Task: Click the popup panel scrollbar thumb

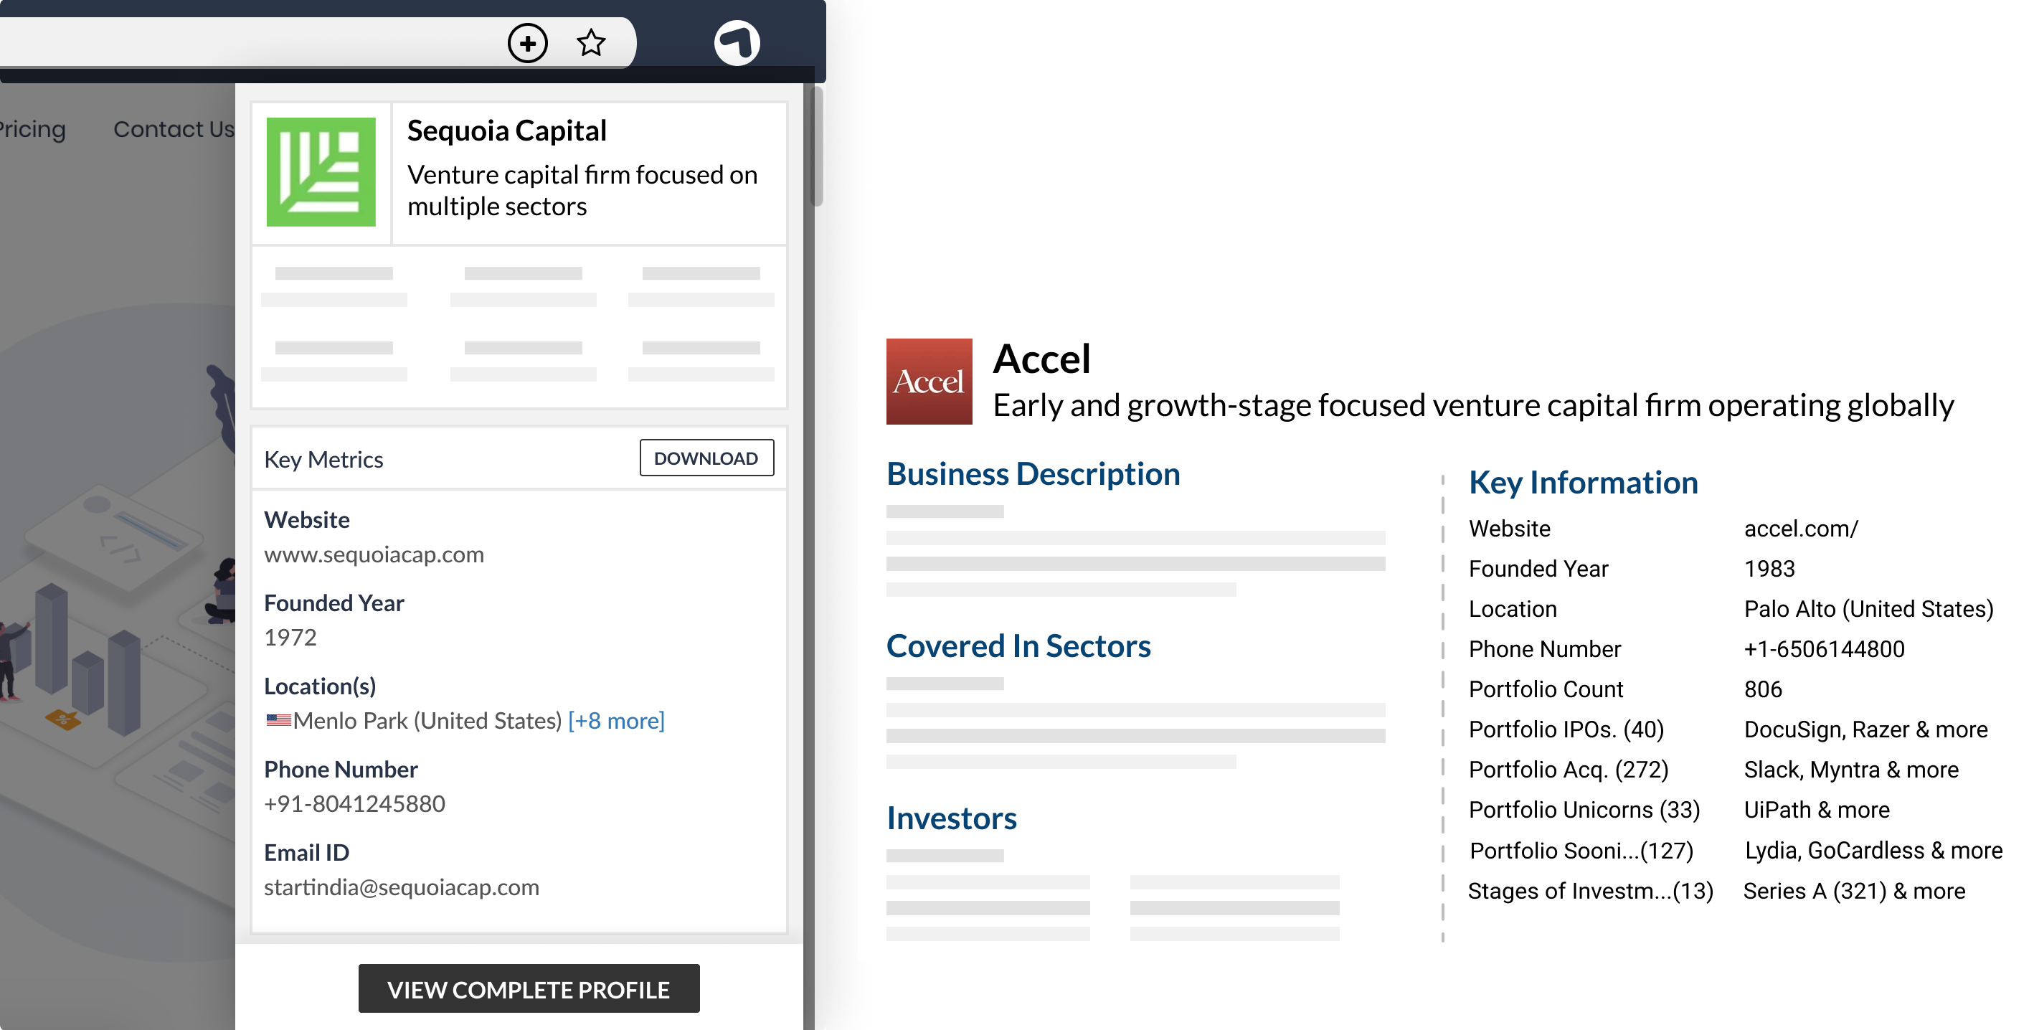Action: click(x=816, y=146)
